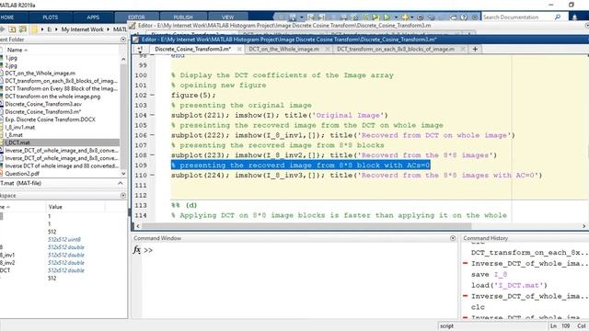The image size is (589, 331).
Task: Open DCT_transform_on_each_8x8_blocks_of_image.m tab
Action: point(396,49)
